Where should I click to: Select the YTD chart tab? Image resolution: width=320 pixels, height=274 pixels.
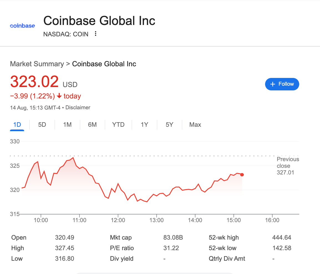coord(118,125)
